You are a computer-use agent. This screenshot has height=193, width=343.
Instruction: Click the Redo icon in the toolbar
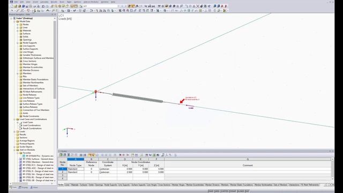[x=47, y=6]
